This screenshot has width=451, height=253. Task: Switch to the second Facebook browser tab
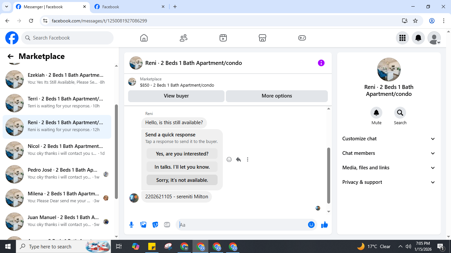(x=129, y=7)
